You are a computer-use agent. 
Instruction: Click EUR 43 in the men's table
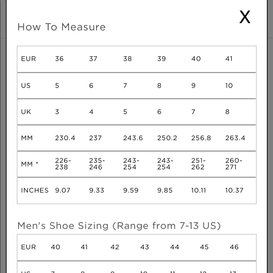144,247
